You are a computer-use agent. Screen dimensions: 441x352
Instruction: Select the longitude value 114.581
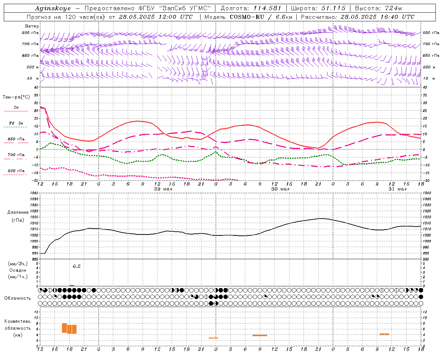(267, 8)
